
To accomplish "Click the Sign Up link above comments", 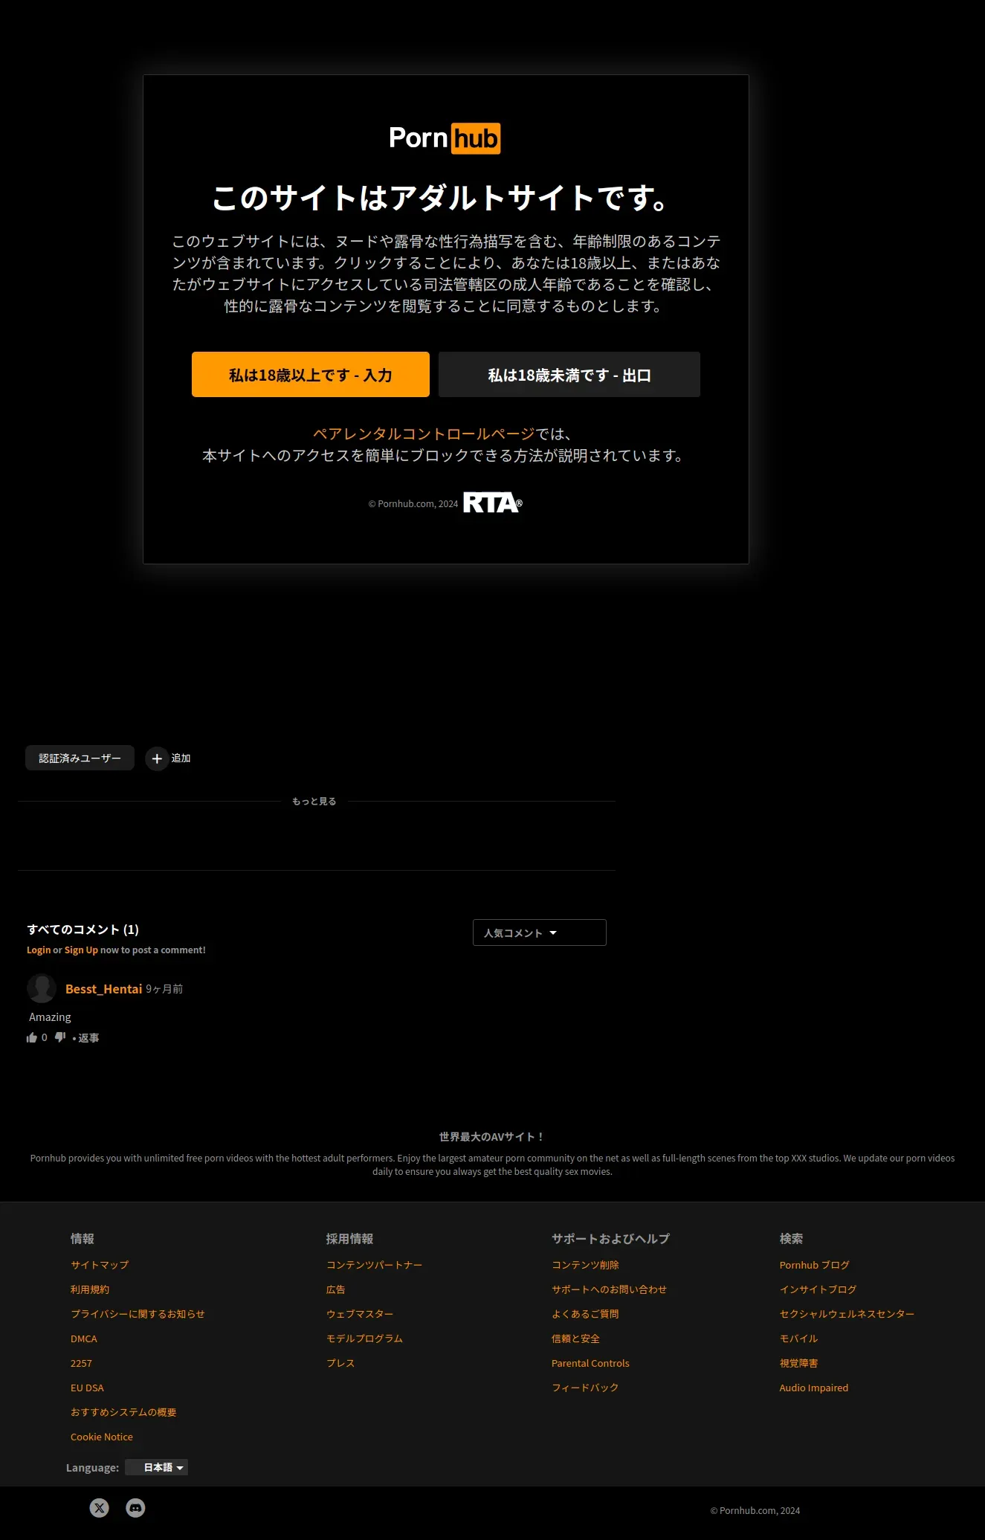I will click(81, 950).
